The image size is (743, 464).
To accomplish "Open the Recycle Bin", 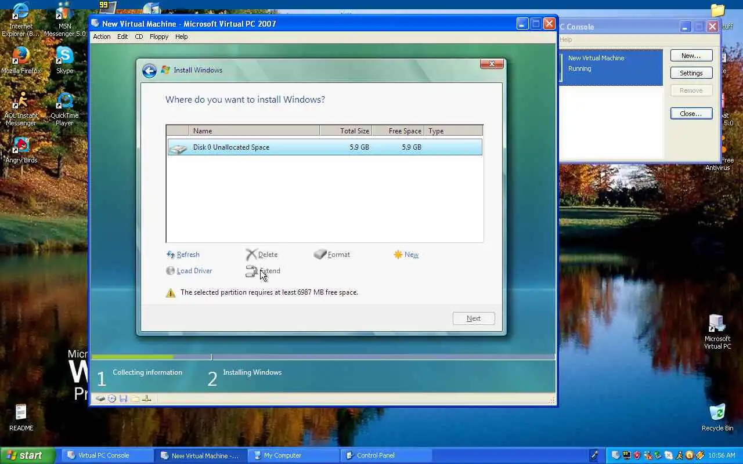I will click(x=717, y=418).
